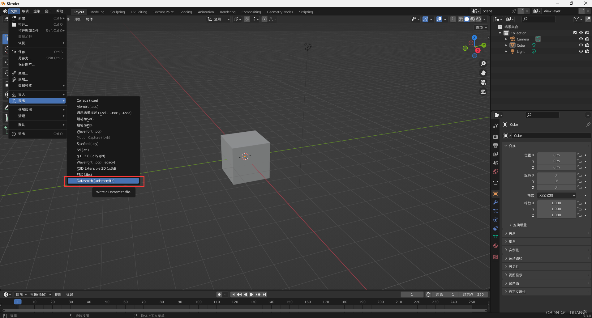Image resolution: width=592 pixels, height=318 pixels.
Task: Toggle the Collection checkbox in the outliner
Action: [575, 33]
